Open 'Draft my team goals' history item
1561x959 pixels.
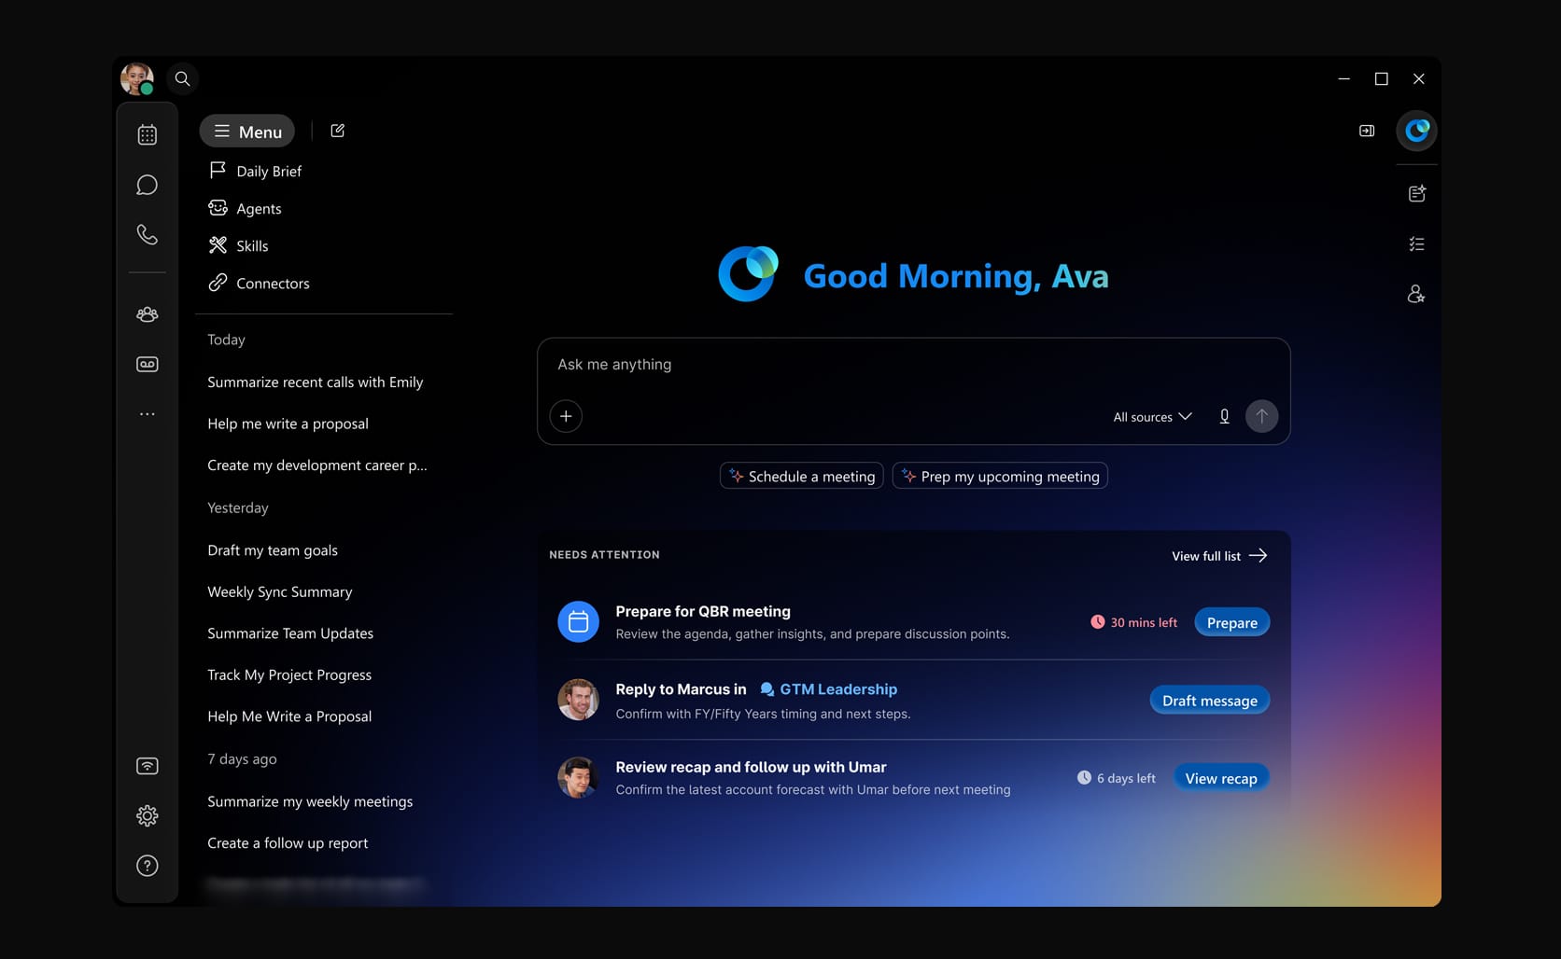273,550
